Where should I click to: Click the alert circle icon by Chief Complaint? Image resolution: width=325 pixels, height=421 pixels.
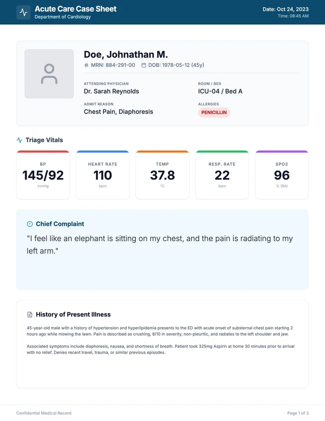coord(30,224)
